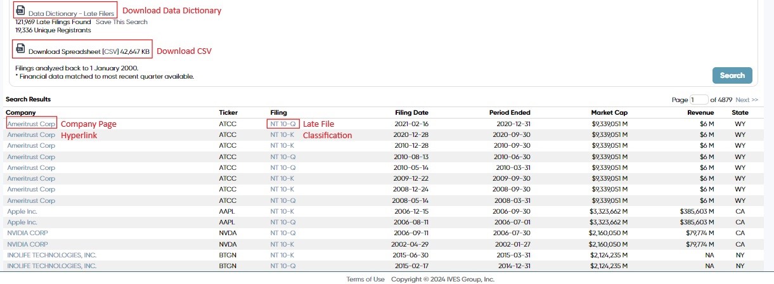
Task: Open INOLIFE NT 10-K filing dated 2015-06-30
Action: point(283,255)
